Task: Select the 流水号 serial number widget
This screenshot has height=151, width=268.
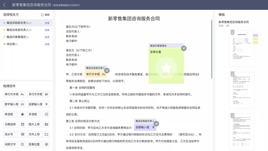Action: click(x=14, y=134)
